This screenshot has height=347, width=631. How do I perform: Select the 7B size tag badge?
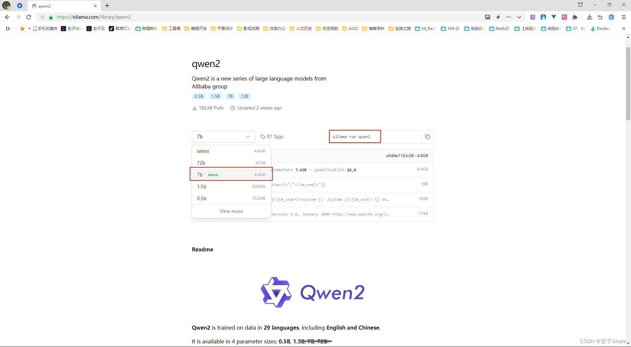pos(230,96)
